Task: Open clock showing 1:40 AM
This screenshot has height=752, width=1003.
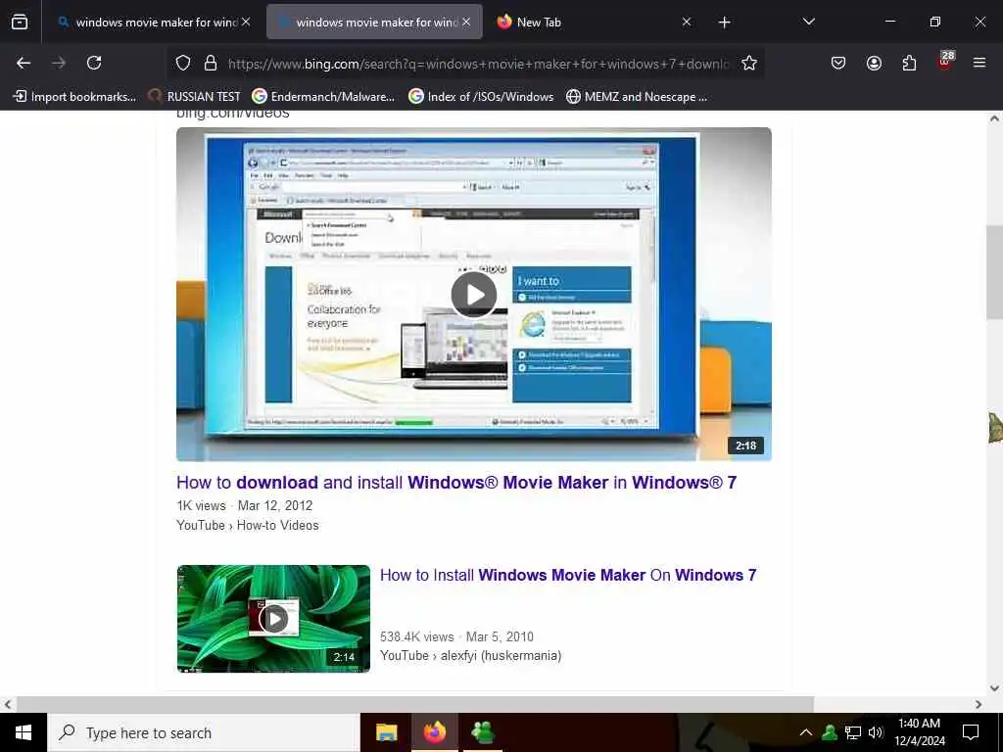Action: coord(919,732)
